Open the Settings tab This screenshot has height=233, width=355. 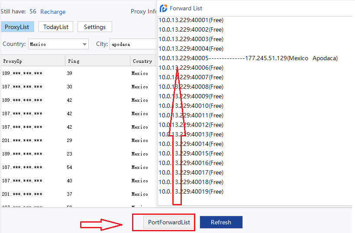[x=94, y=27]
